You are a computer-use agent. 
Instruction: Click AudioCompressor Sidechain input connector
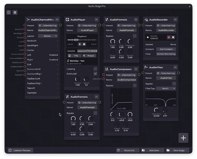coord(104,79)
